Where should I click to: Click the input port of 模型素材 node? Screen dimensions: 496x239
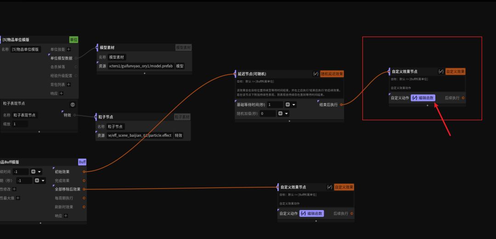coord(97,48)
